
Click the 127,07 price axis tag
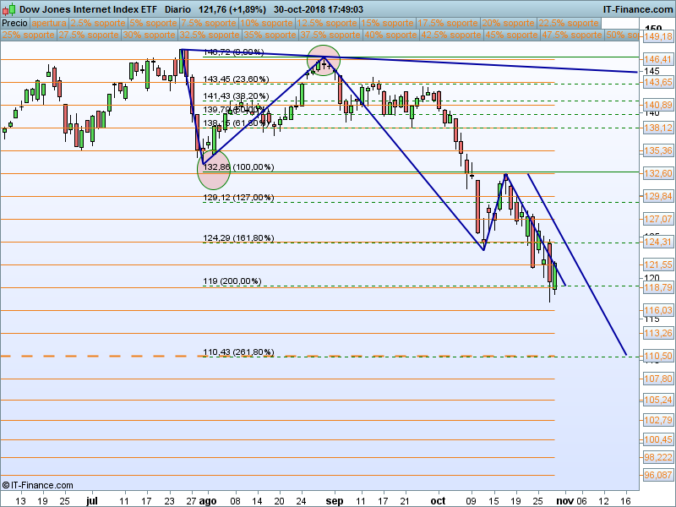658,219
